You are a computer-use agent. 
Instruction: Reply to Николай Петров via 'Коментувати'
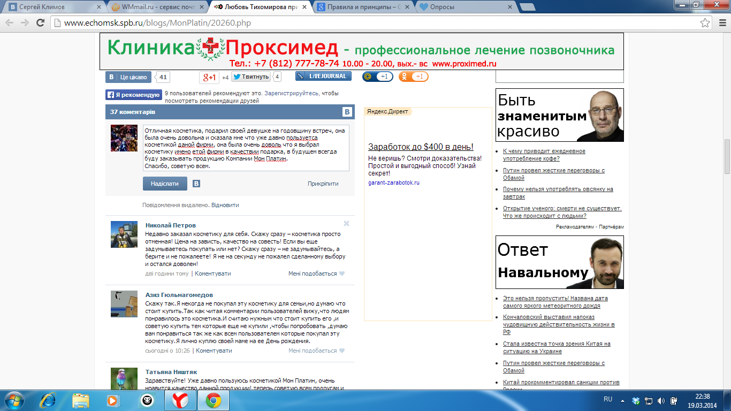coord(213,273)
